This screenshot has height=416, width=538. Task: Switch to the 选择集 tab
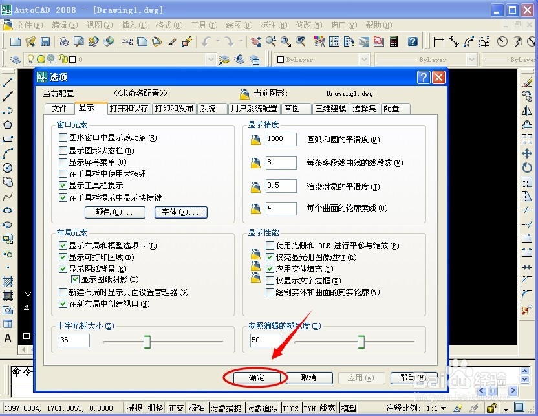pyautogui.click(x=364, y=109)
